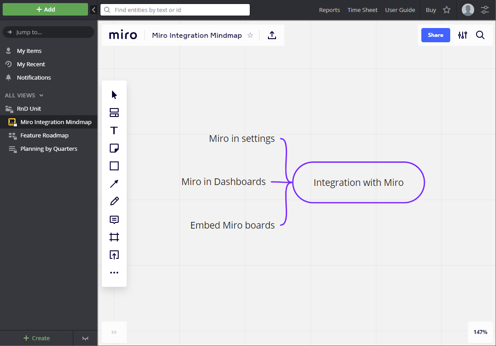
Task: Select the Frame tool
Action: pyautogui.click(x=114, y=237)
